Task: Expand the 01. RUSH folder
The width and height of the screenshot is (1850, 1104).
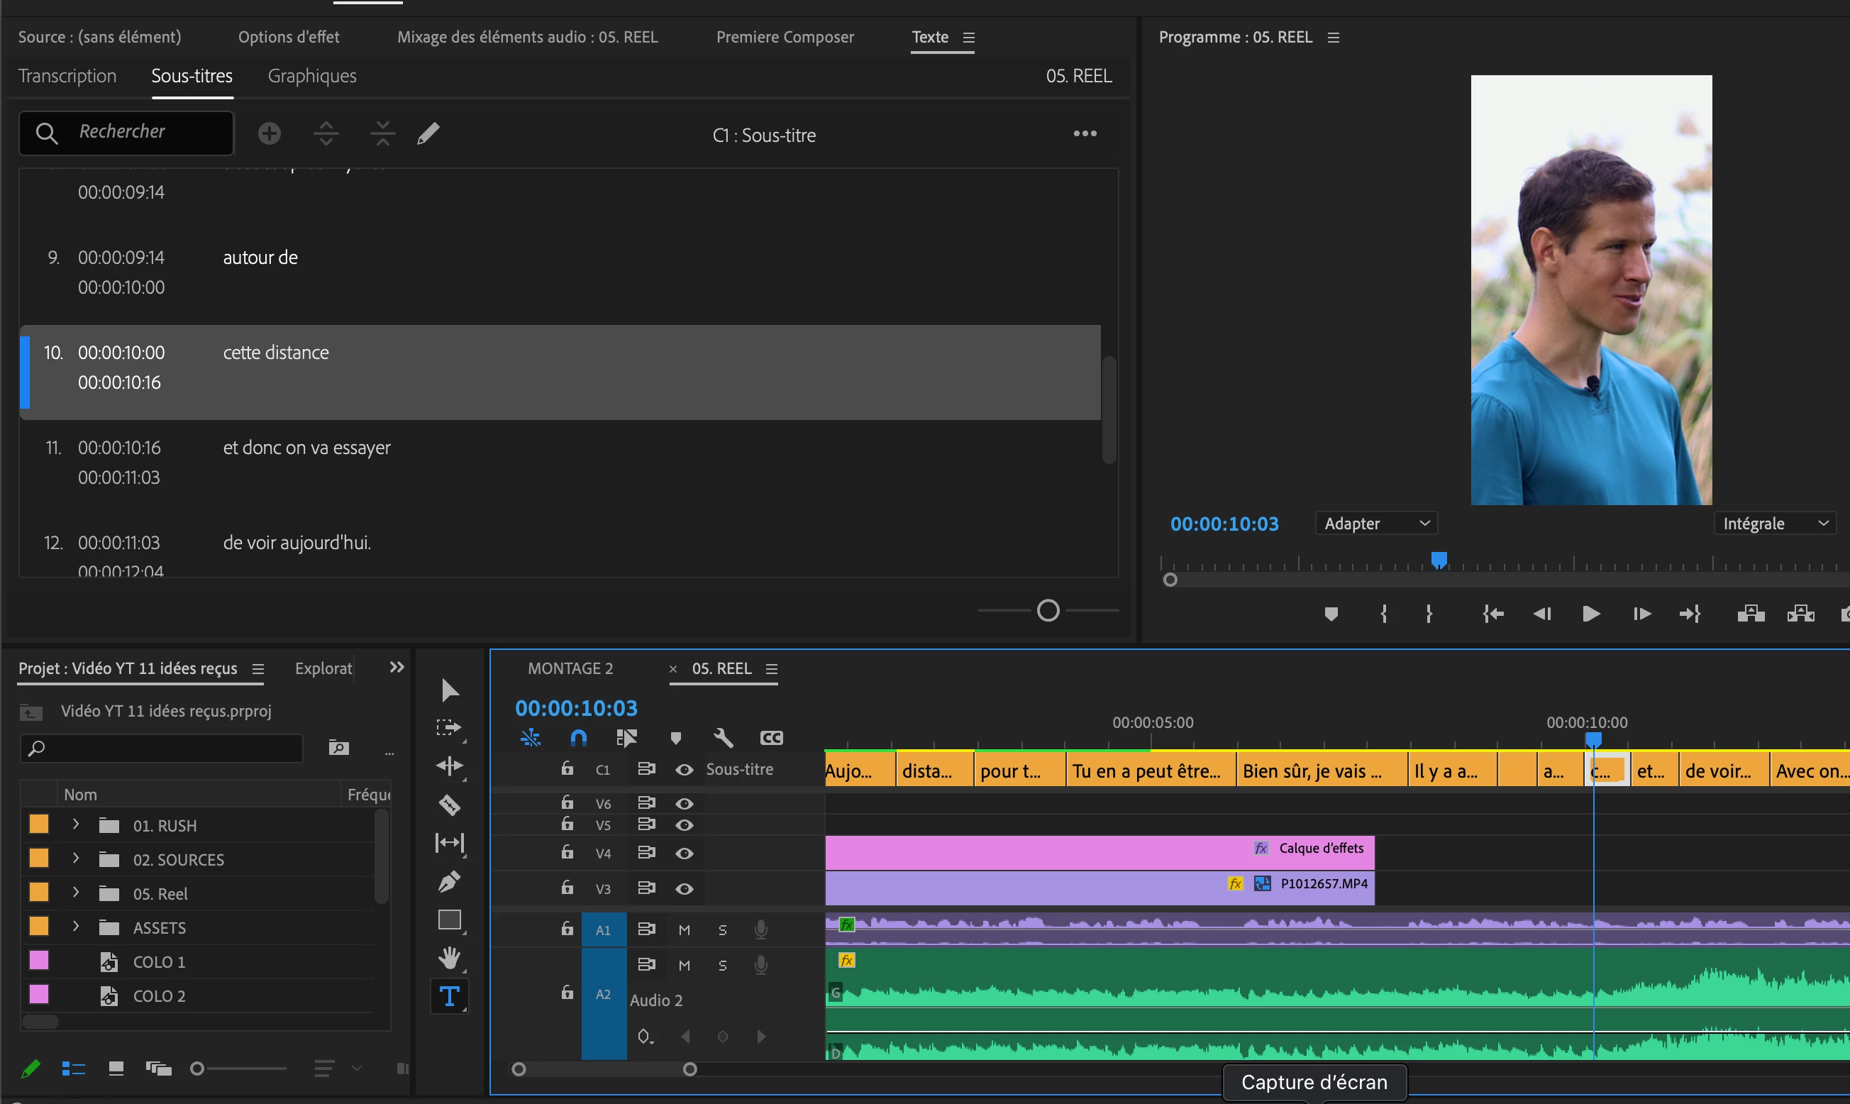Action: [x=75, y=824]
